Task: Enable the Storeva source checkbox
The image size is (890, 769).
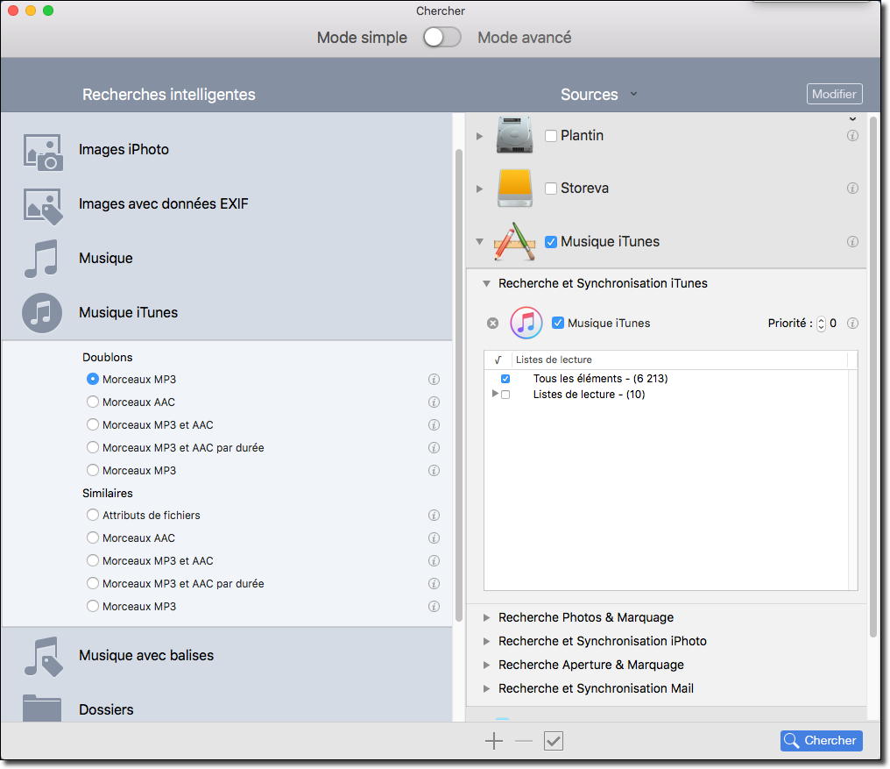Action: tap(551, 189)
